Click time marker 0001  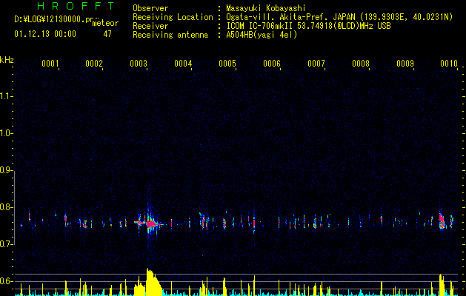(x=50, y=64)
